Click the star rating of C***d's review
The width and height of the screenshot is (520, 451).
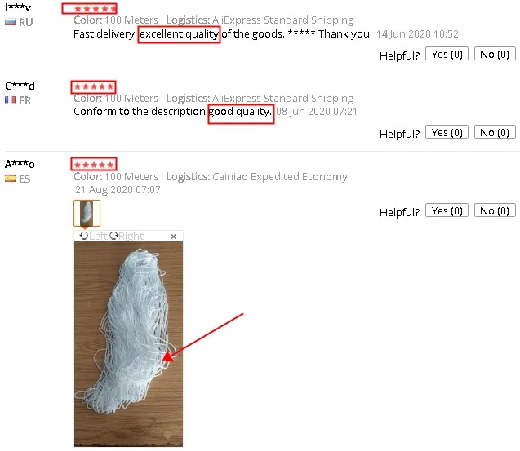[94, 86]
